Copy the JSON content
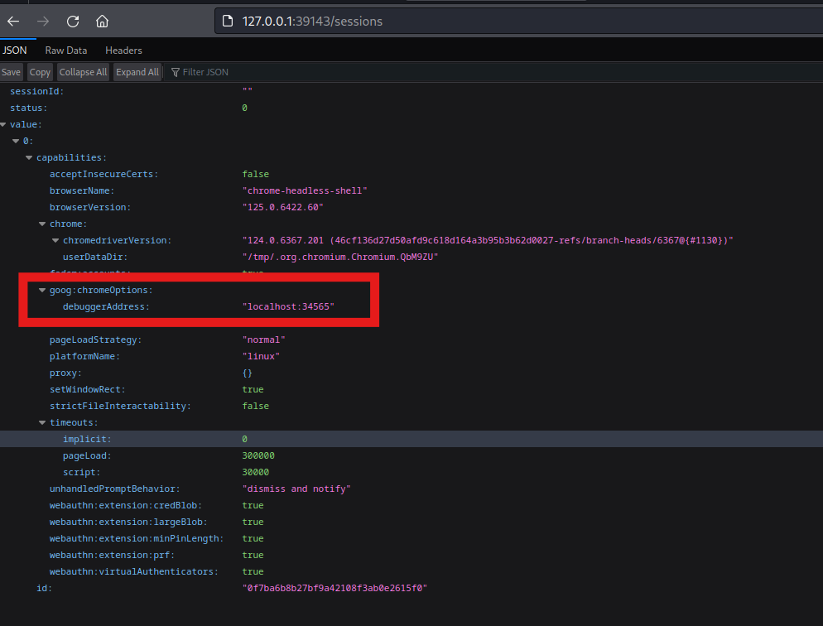 click(40, 72)
